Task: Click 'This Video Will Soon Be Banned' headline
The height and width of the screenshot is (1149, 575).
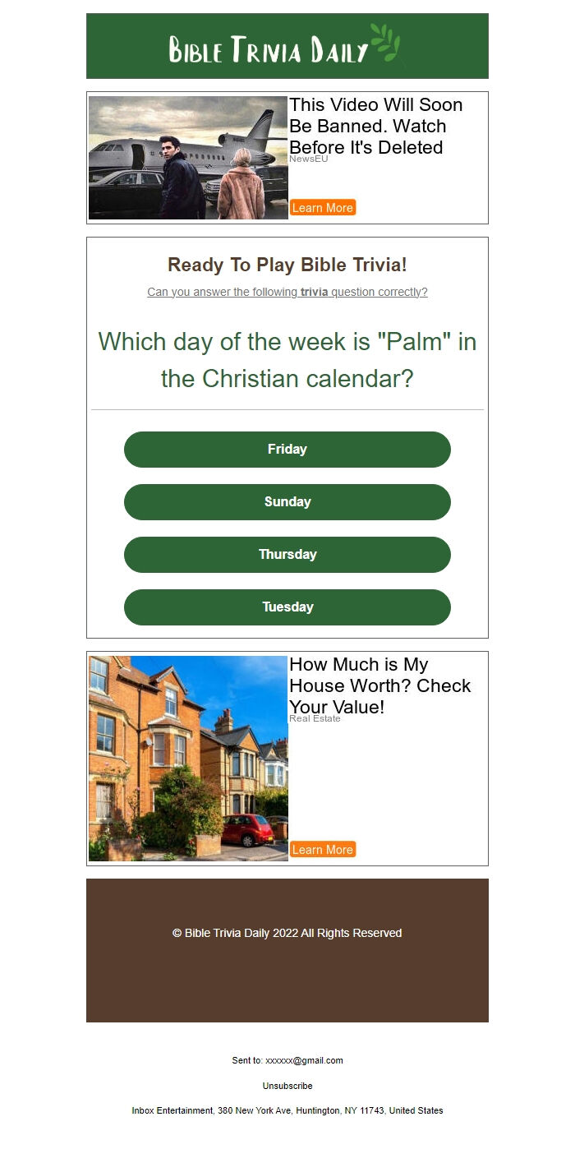Action: [x=376, y=126]
